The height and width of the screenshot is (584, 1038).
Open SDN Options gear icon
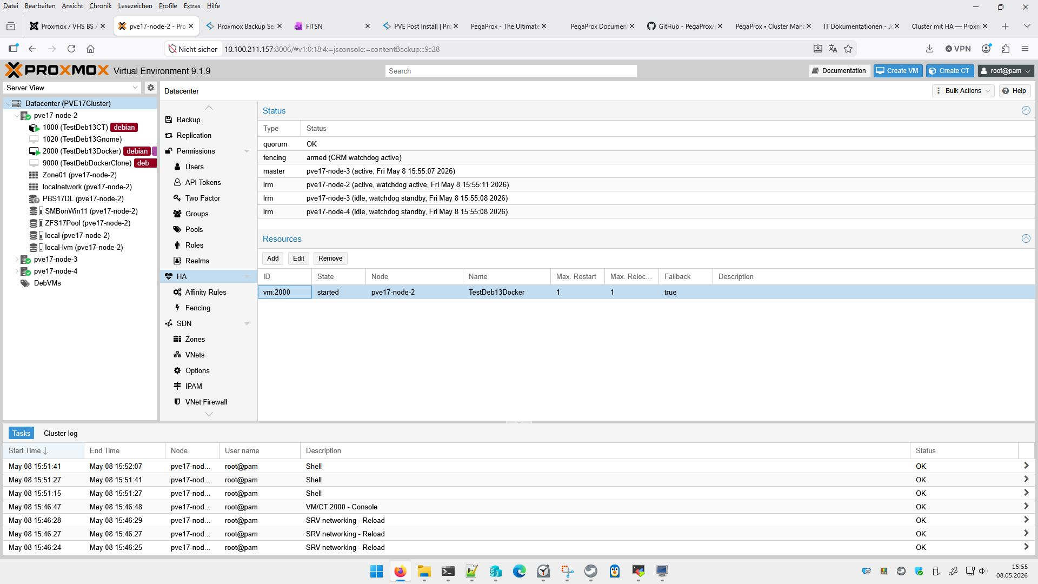[x=177, y=370]
